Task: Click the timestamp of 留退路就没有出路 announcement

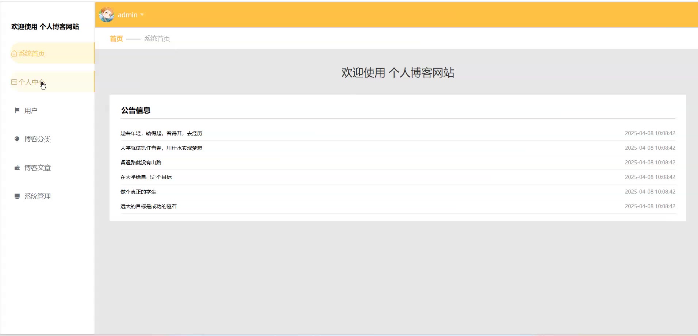Action: (650, 163)
